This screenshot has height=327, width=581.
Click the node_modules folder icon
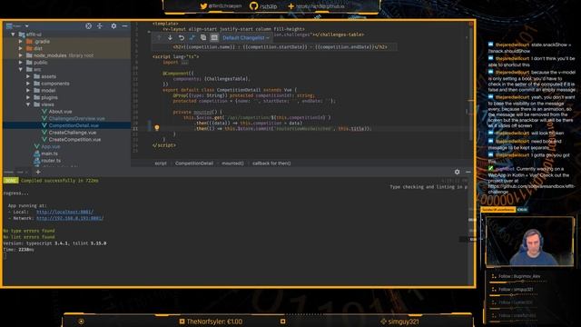pos(29,55)
